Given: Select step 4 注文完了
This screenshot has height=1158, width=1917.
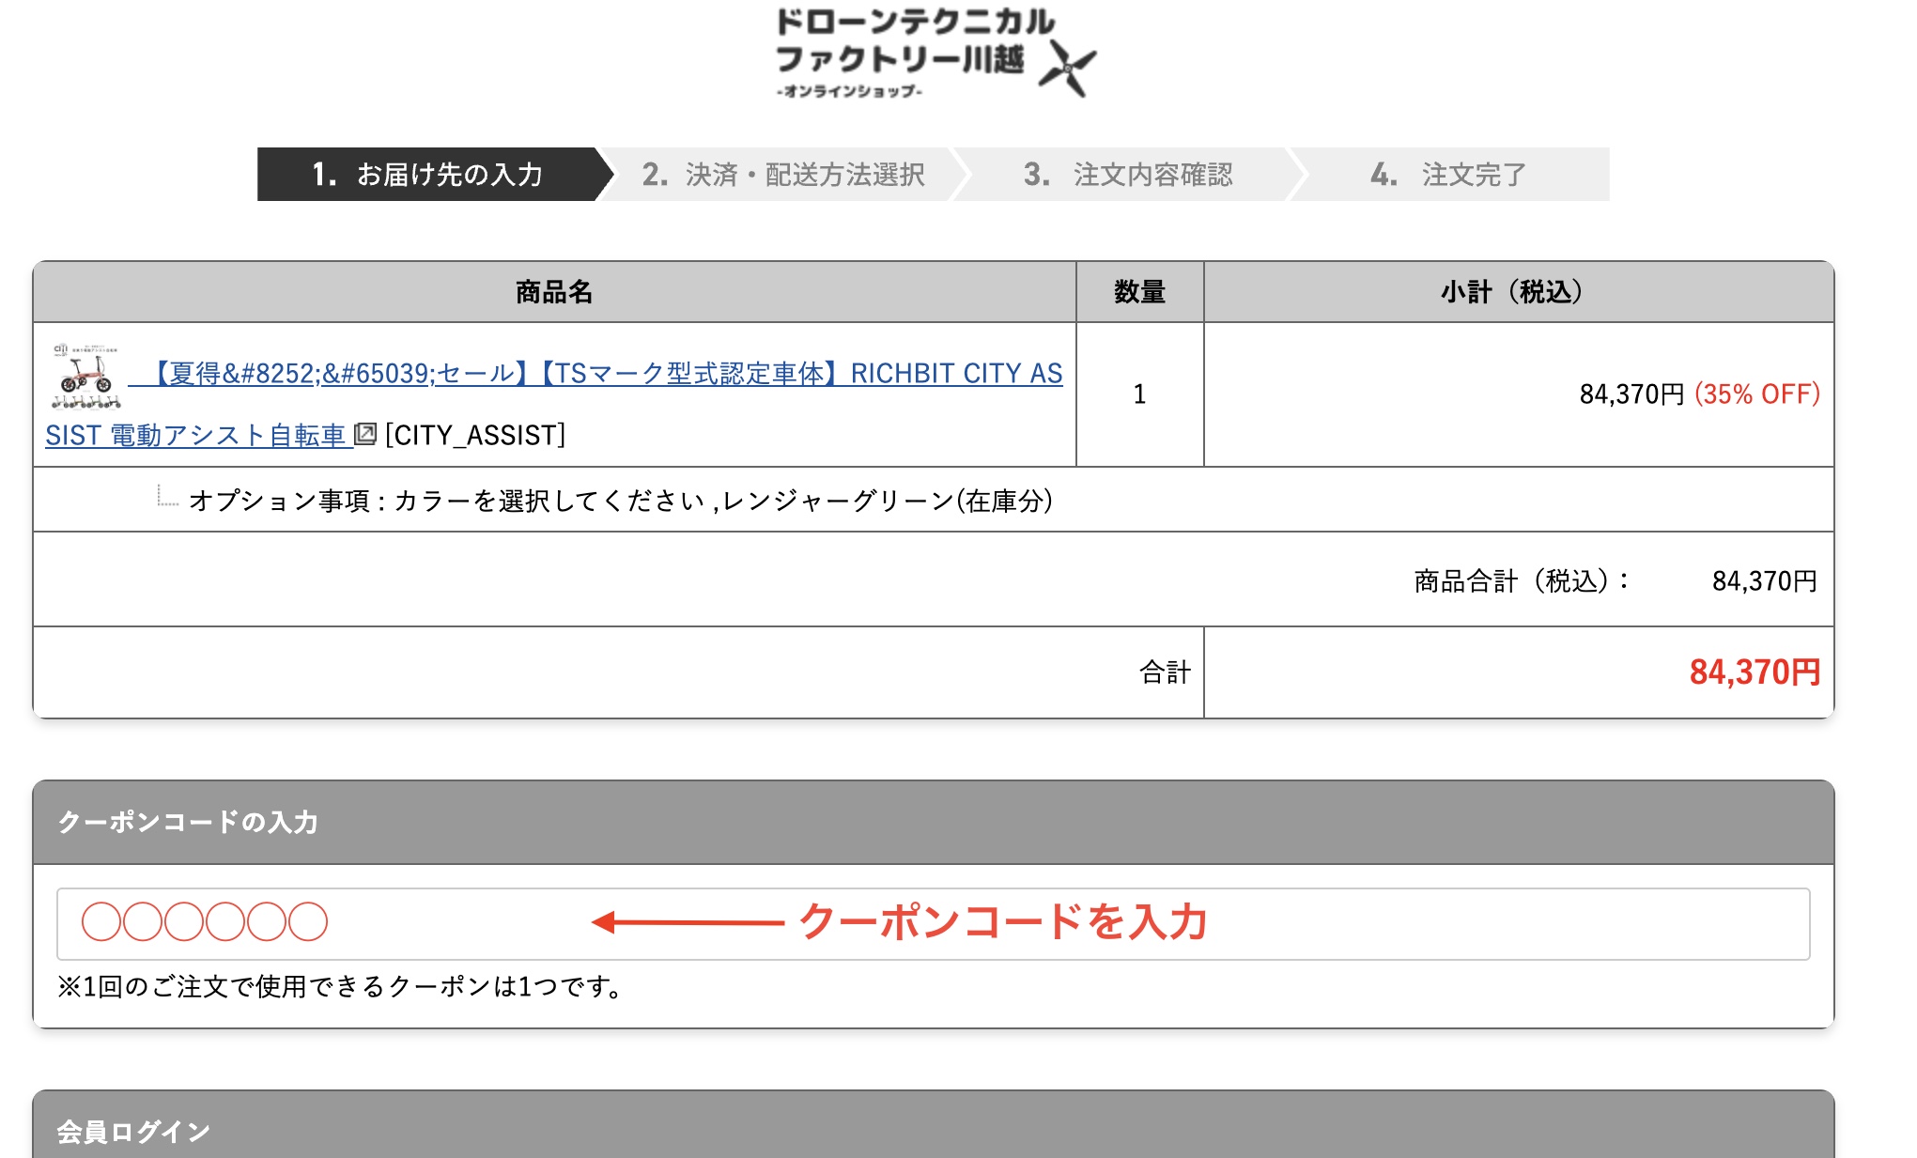Looking at the screenshot, I should [1448, 175].
